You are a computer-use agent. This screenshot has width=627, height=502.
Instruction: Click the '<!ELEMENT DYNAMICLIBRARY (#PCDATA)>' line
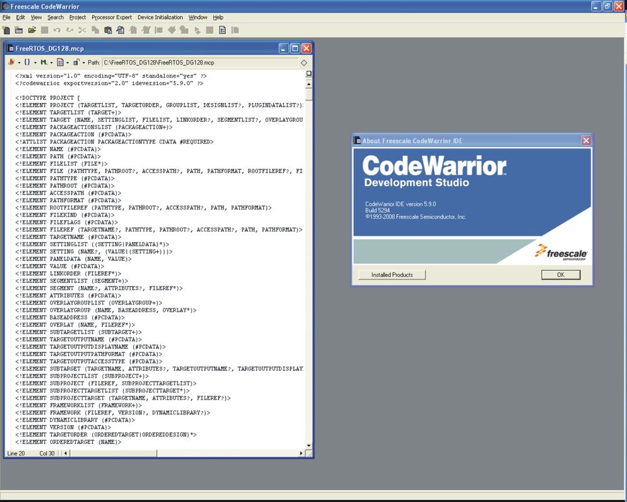coord(75,420)
